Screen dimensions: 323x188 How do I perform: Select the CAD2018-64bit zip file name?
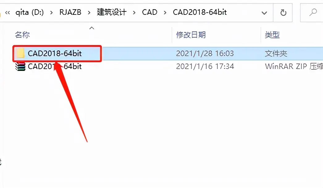(55, 67)
